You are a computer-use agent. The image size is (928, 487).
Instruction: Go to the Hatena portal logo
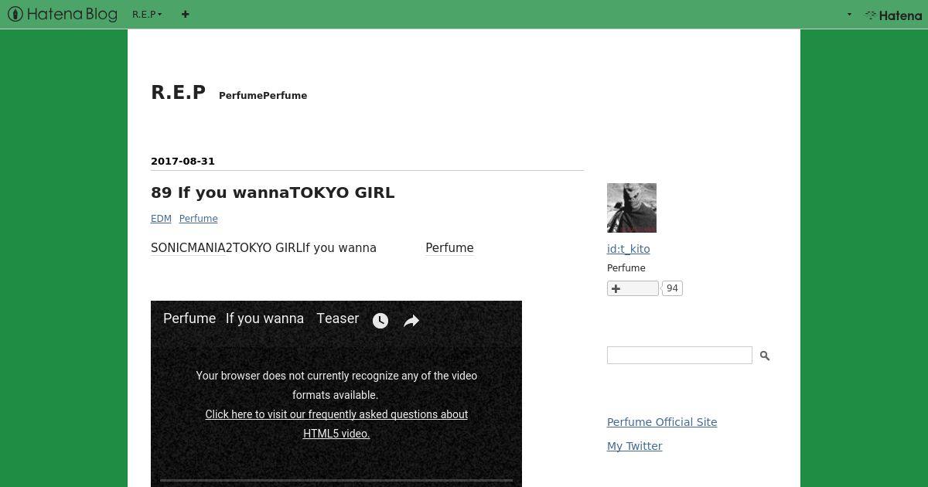(893, 15)
